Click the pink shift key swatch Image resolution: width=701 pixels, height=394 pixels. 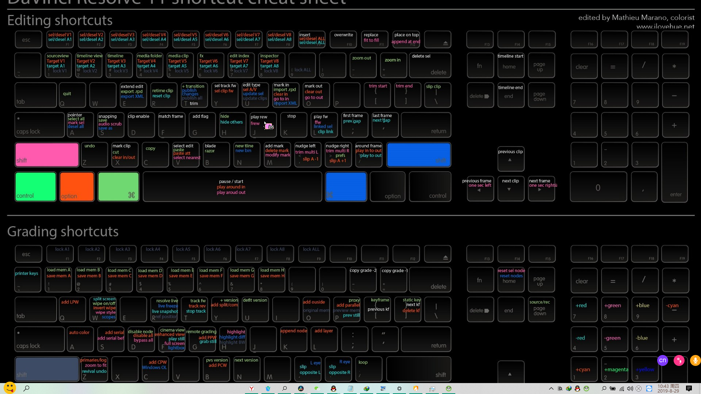[x=47, y=155]
